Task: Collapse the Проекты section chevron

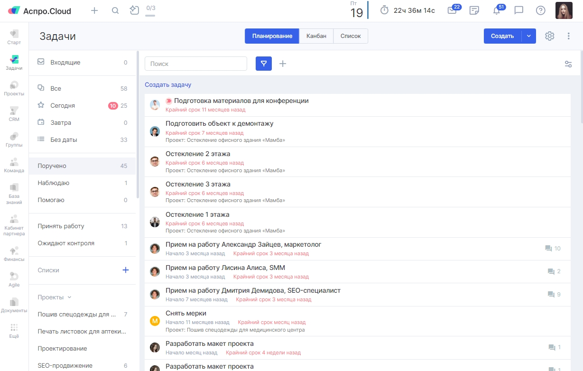Action: click(69, 297)
